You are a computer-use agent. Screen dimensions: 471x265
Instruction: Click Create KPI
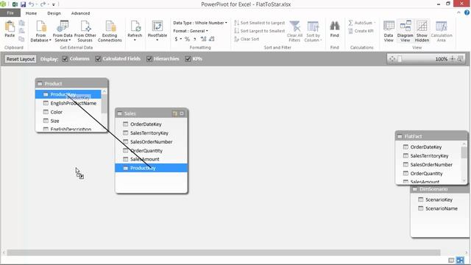click(361, 31)
